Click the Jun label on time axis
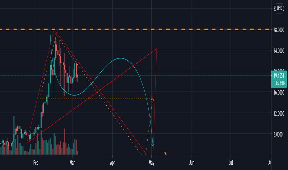The image size is (288, 170). tap(192, 163)
